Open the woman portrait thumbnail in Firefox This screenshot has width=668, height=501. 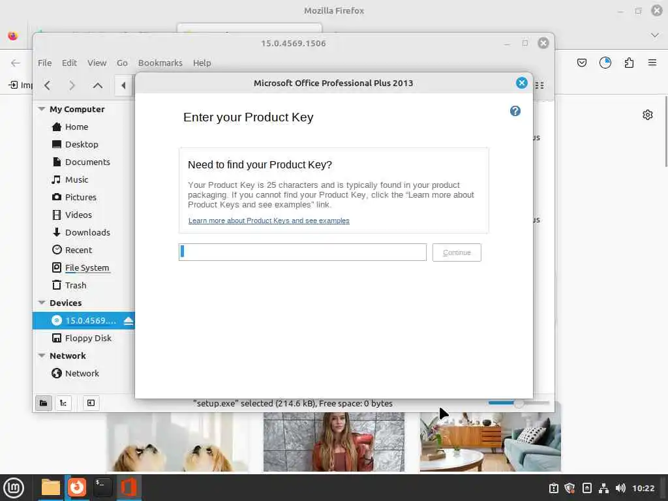click(x=333, y=442)
